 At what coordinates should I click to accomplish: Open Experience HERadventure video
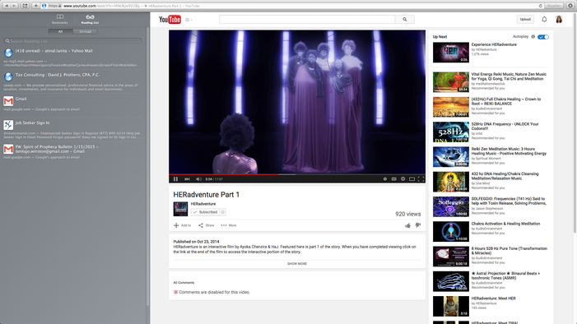pyautogui.click(x=494, y=44)
